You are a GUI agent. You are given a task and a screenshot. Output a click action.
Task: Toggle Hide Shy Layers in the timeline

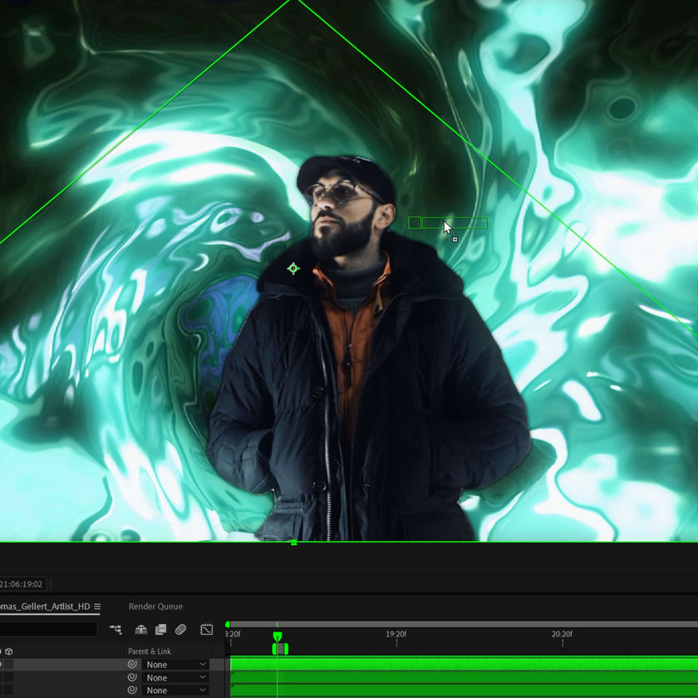point(141,627)
